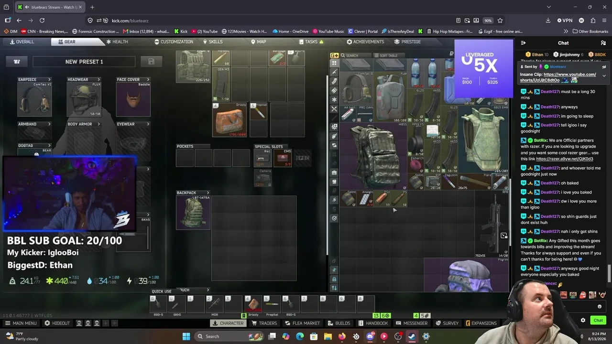
Task: Open the Map tab
Action: tap(258, 42)
